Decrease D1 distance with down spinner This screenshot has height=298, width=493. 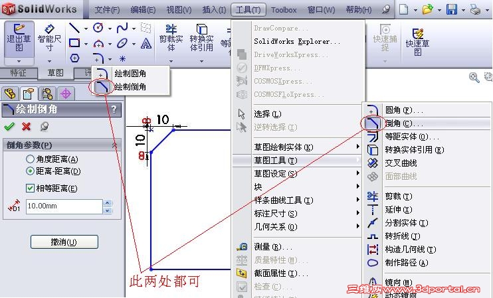107,210
